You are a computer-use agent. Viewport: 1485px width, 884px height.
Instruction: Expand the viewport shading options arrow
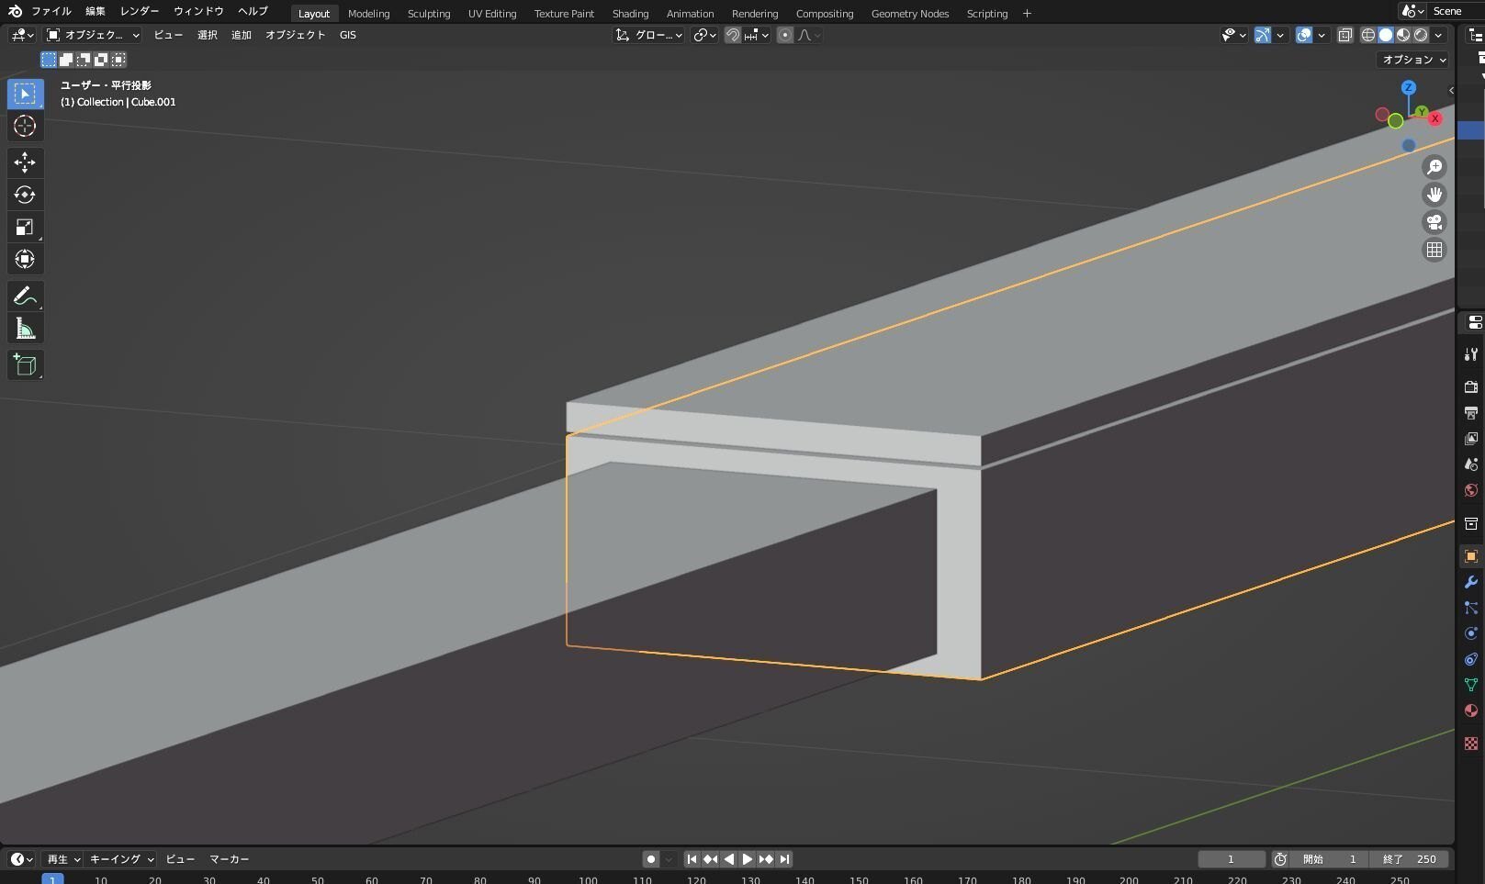pos(1439,35)
